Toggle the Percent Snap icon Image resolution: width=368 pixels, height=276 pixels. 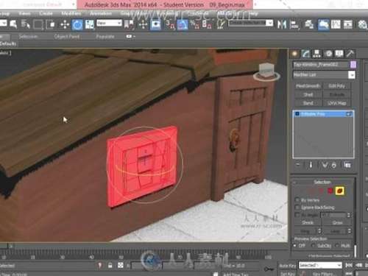pos(195,24)
